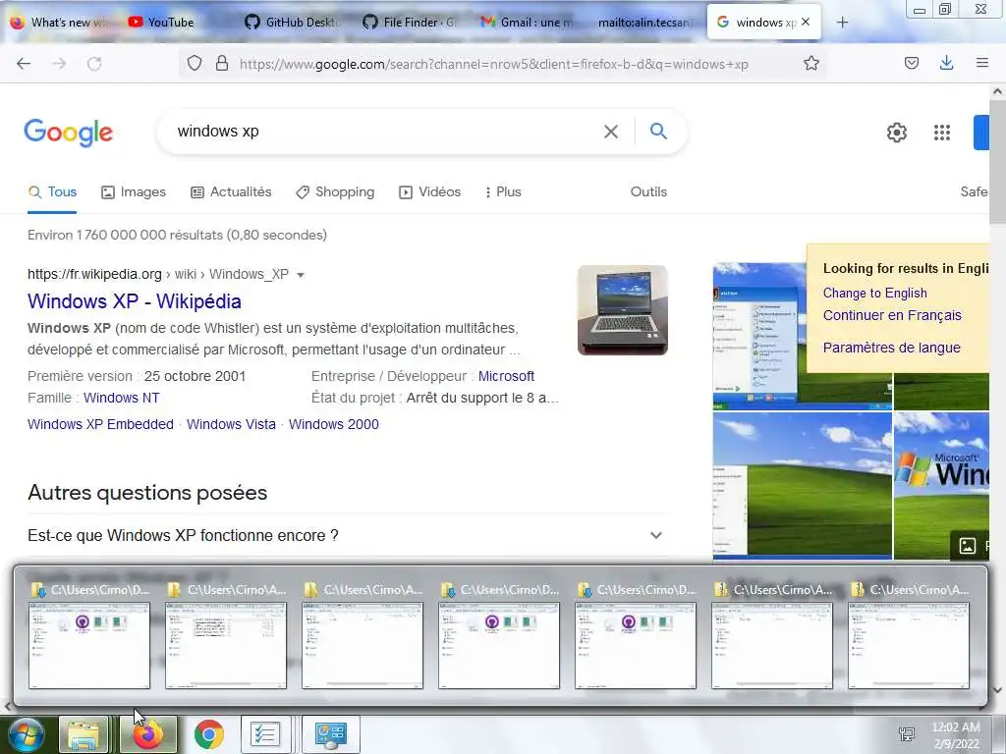1006x754 pixels.
Task: Click into the Google search input 'windows xp'
Action: point(385,132)
